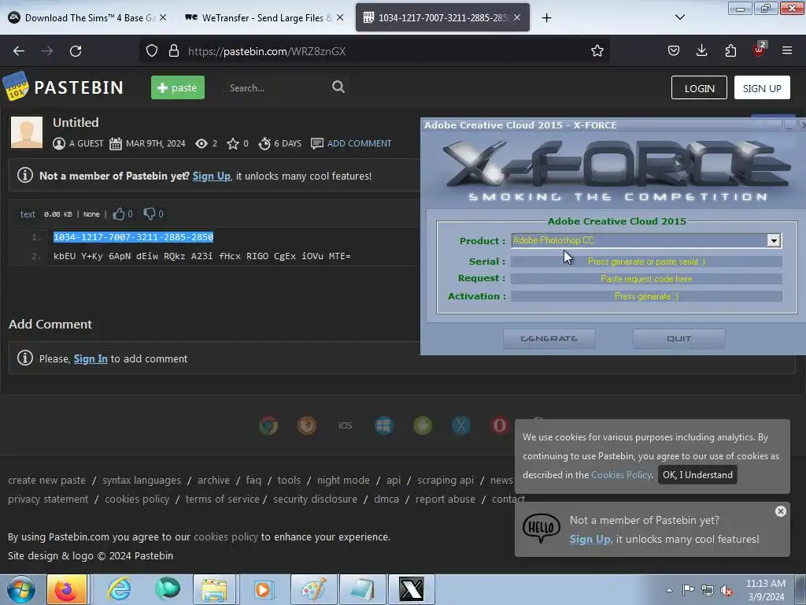The width and height of the screenshot is (806, 605).
Task: Open the LOGIN page
Action: click(699, 88)
